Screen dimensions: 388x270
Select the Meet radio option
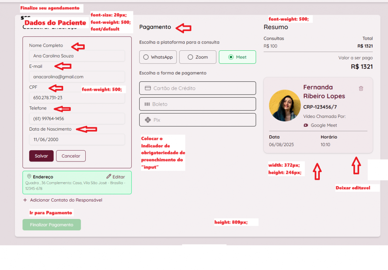tap(231, 57)
